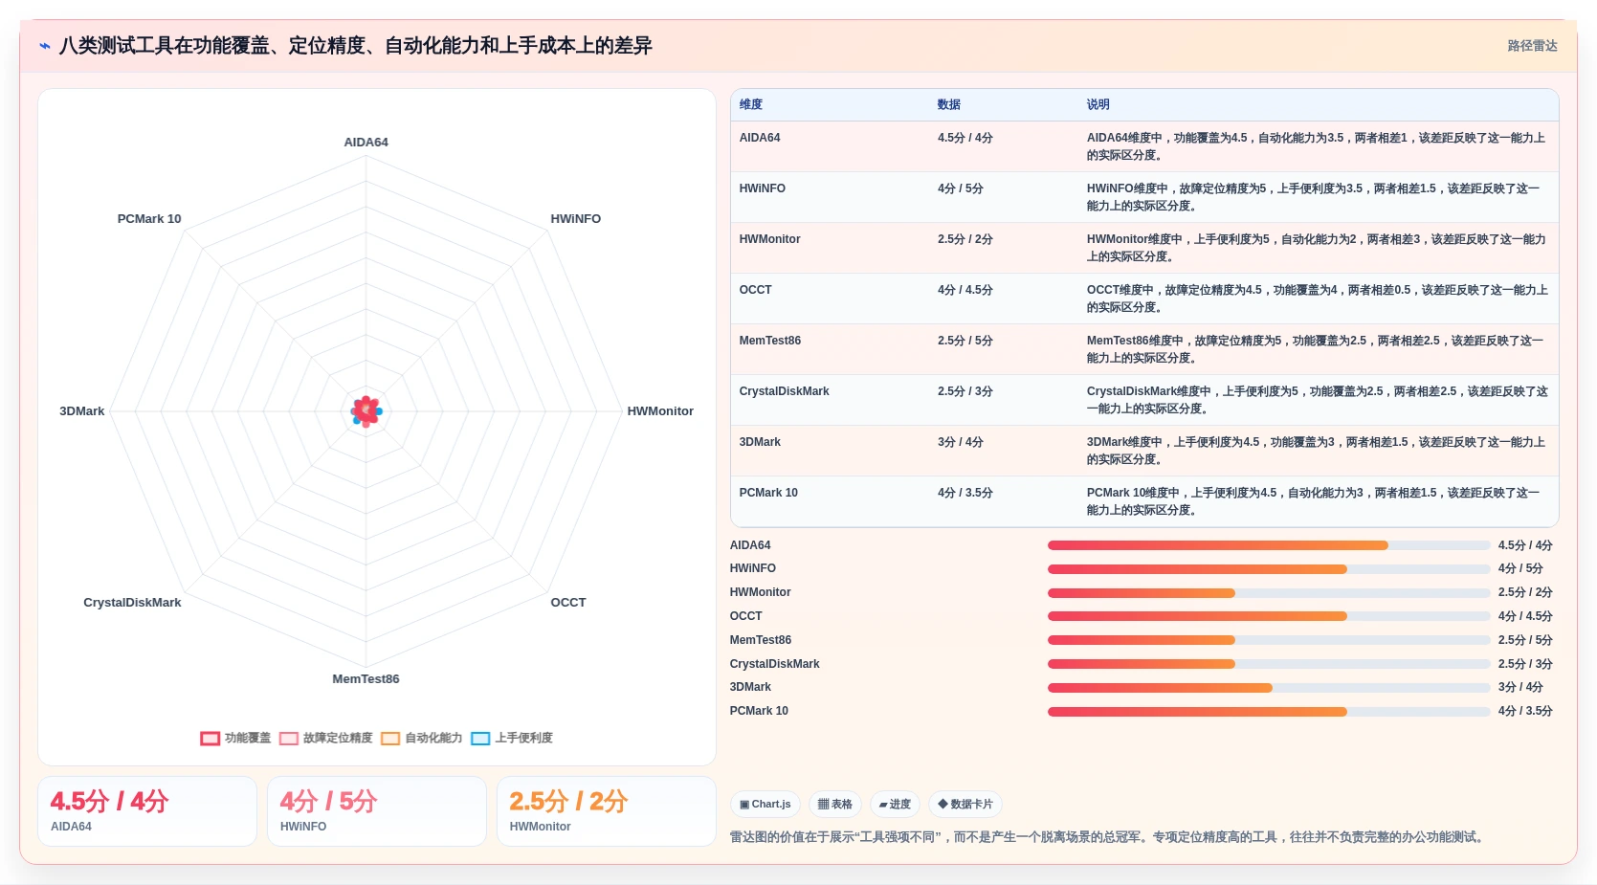Click the PCMark 10 radar axis label
The image size is (1597, 885).
pos(149,219)
